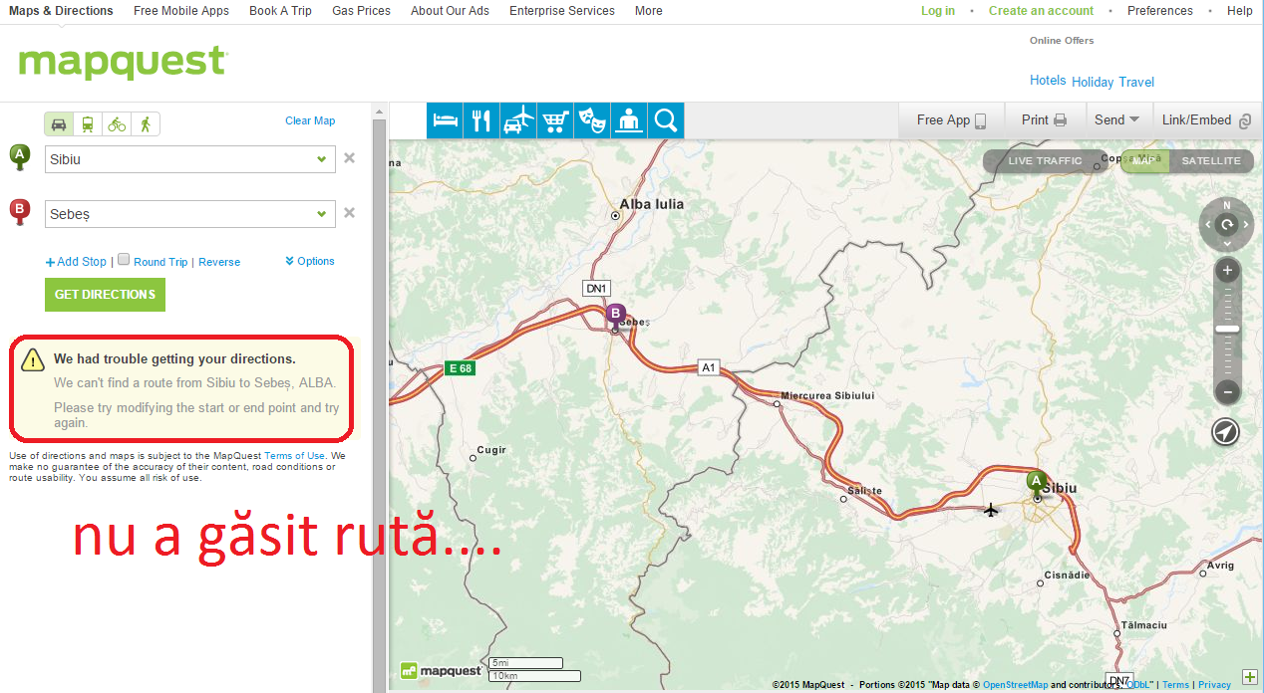The width and height of the screenshot is (1264, 693).
Task: Click the Terms of Use link
Action: pos(294,456)
